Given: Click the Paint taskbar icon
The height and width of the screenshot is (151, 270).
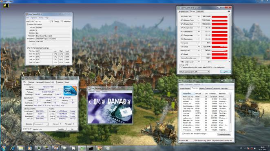Looking at the screenshot, I should point(100,148).
